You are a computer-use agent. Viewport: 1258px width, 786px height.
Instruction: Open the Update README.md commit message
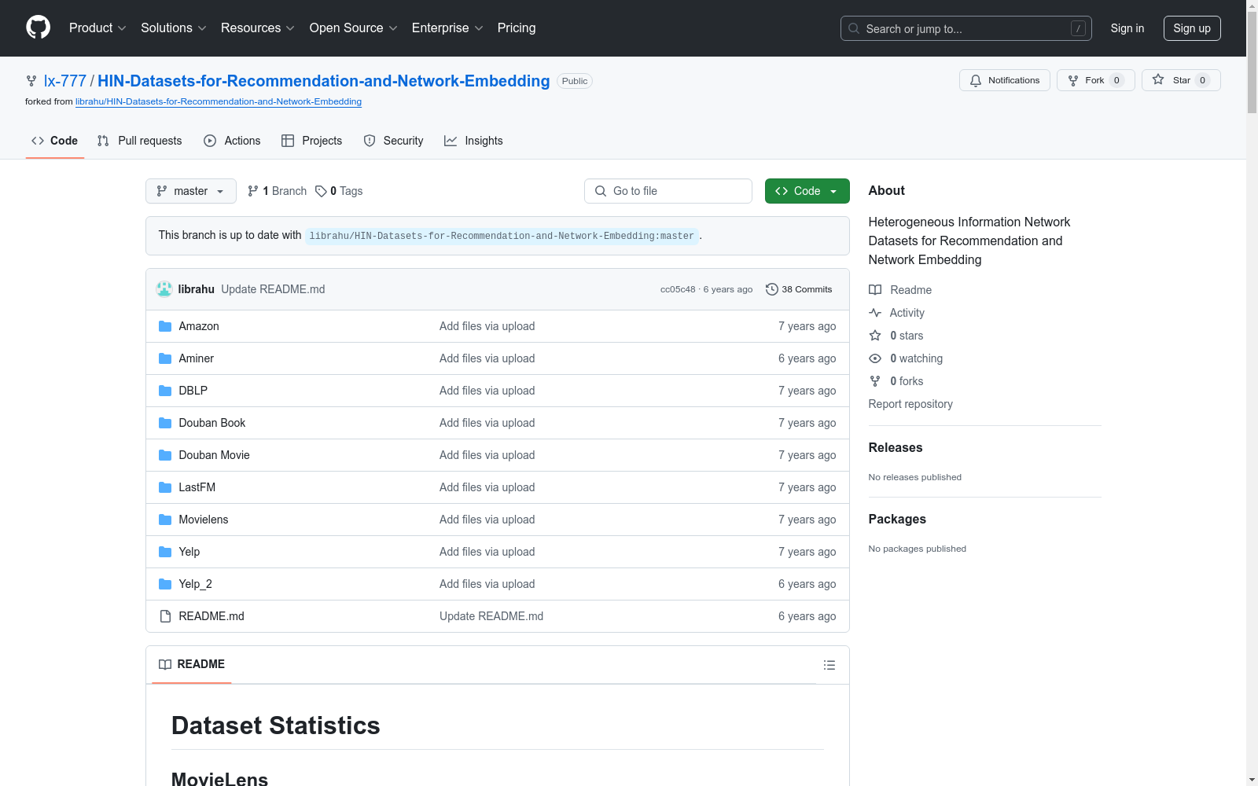(273, 289)
